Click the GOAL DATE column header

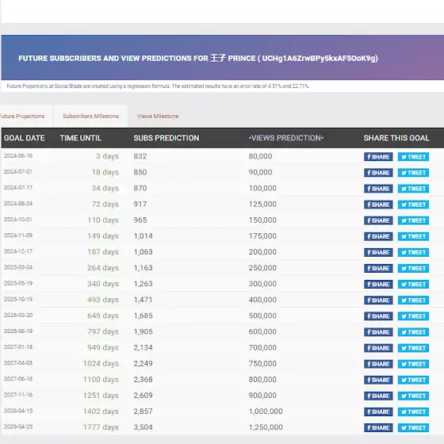(x=25, y=138)
